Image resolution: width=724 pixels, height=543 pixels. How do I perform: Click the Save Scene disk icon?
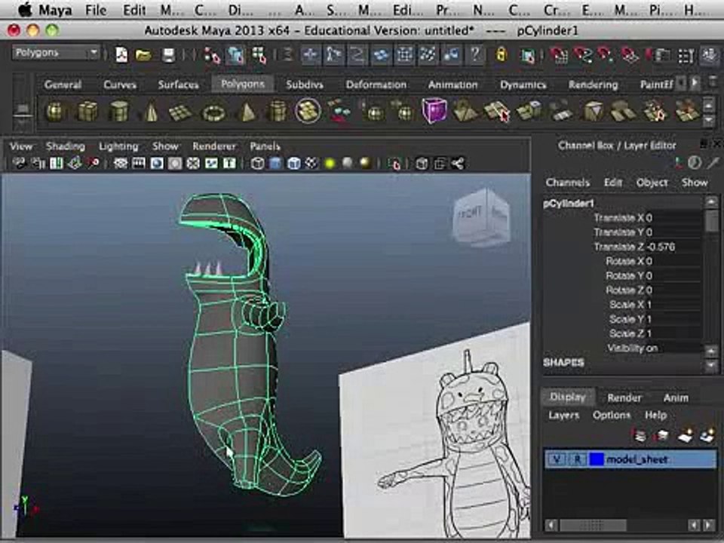point(169,55)
